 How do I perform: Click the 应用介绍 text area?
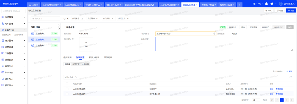[x=224, y=44]
